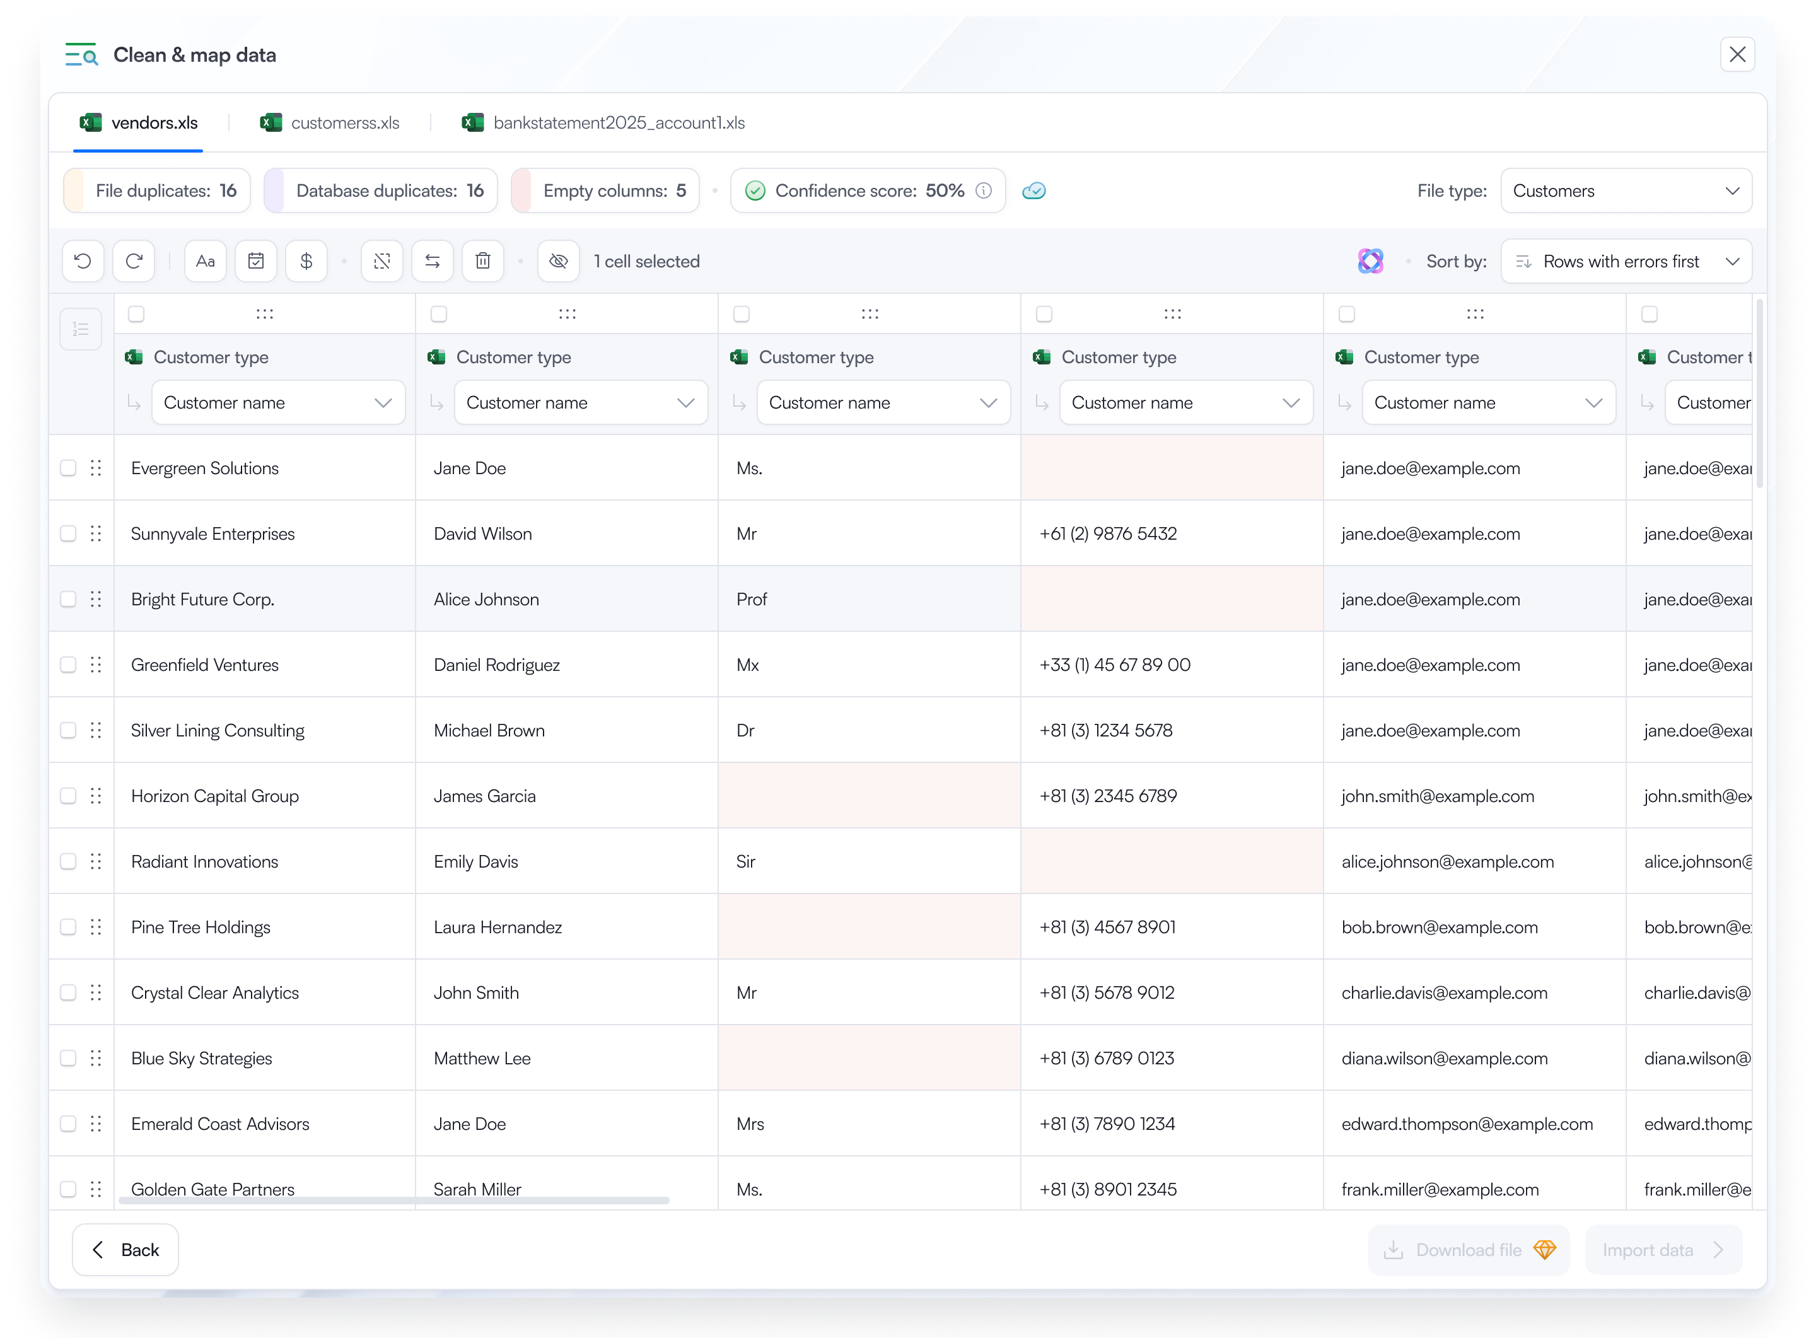Screen dimensions: 1816x1338
Task: Check the Crystal Clear Analytics row checkbox
Action: 68,993
